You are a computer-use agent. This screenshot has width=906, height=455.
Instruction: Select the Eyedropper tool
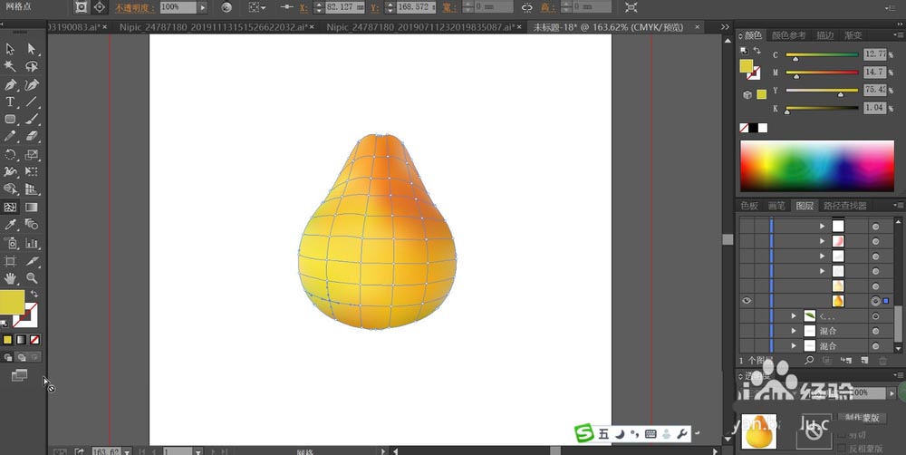[x=10, y=224]
